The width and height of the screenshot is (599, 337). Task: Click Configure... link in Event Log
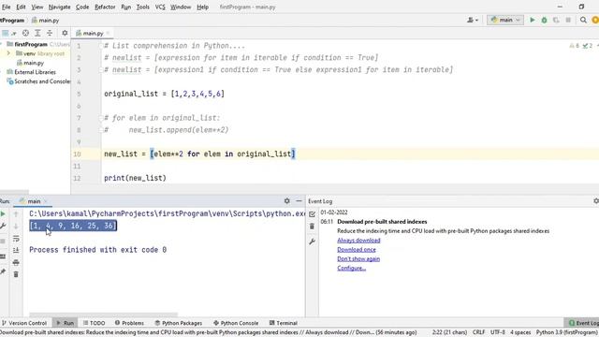(x=352, y=268)
